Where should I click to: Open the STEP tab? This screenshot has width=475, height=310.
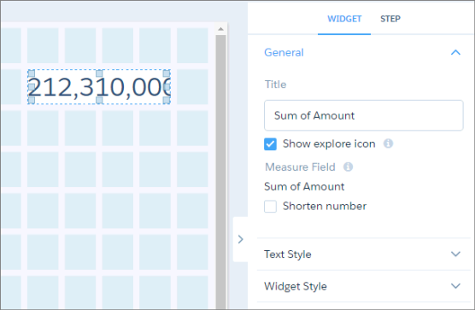point(390,19)
